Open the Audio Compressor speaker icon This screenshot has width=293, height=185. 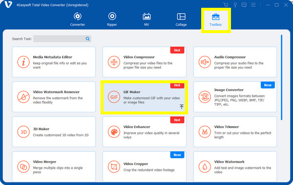205,62
